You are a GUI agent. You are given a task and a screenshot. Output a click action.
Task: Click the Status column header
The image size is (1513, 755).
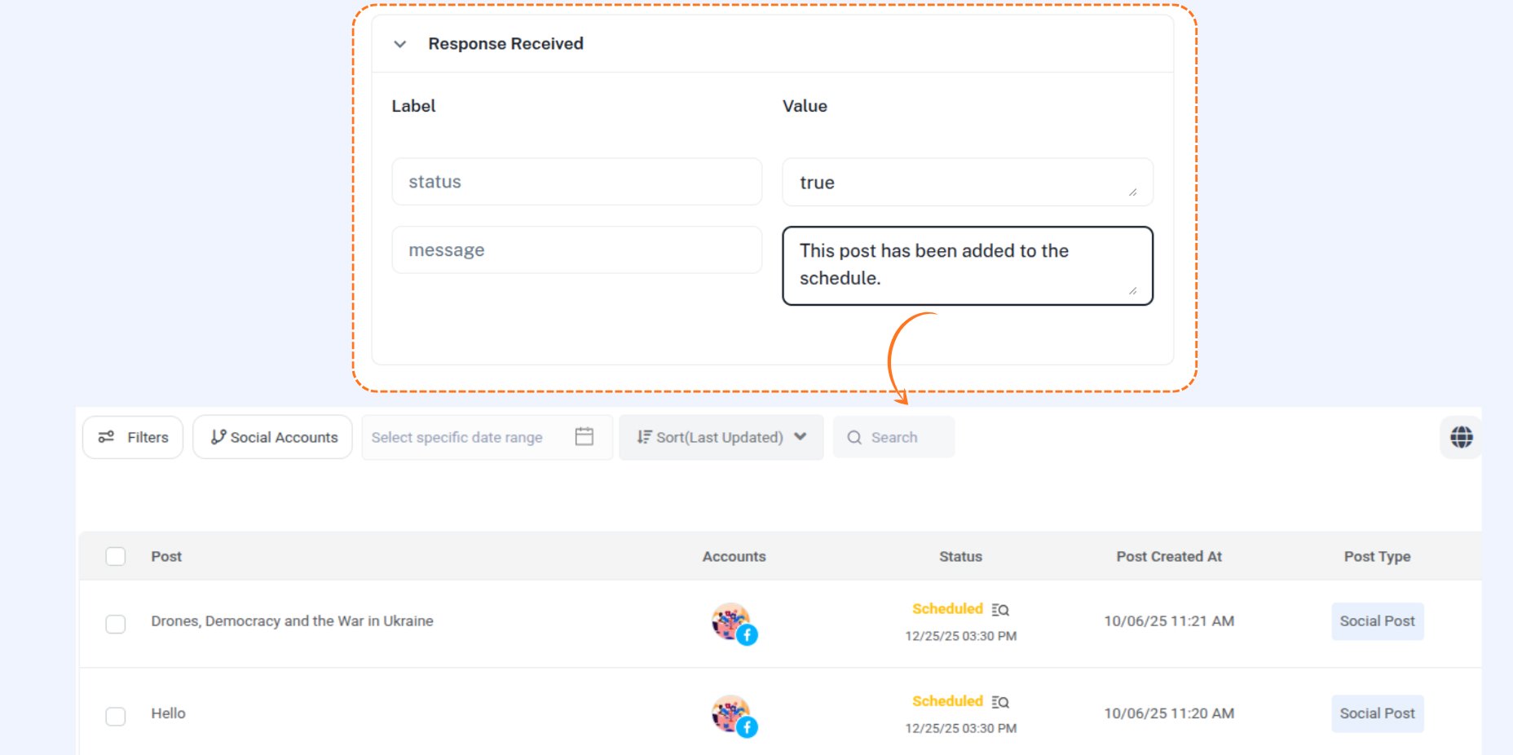click(x=960, y=556)
